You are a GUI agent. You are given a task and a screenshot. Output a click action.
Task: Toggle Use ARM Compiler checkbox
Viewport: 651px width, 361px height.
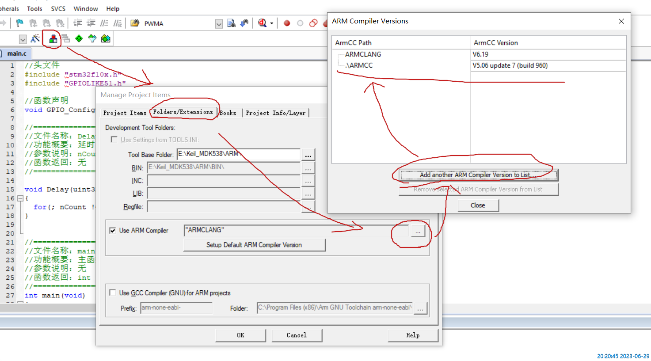pos(113,230)
